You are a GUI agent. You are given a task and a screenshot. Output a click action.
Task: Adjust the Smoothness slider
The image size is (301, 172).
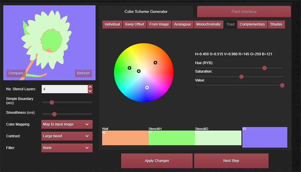(x=54, y=114)
